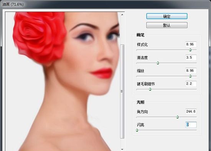Click the 硬毛刷细节 label text

point(146,84)
